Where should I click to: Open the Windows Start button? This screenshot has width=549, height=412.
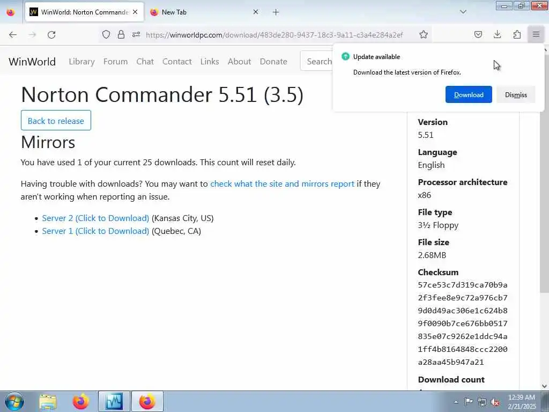pyautogui.click(x=14, y=401)
